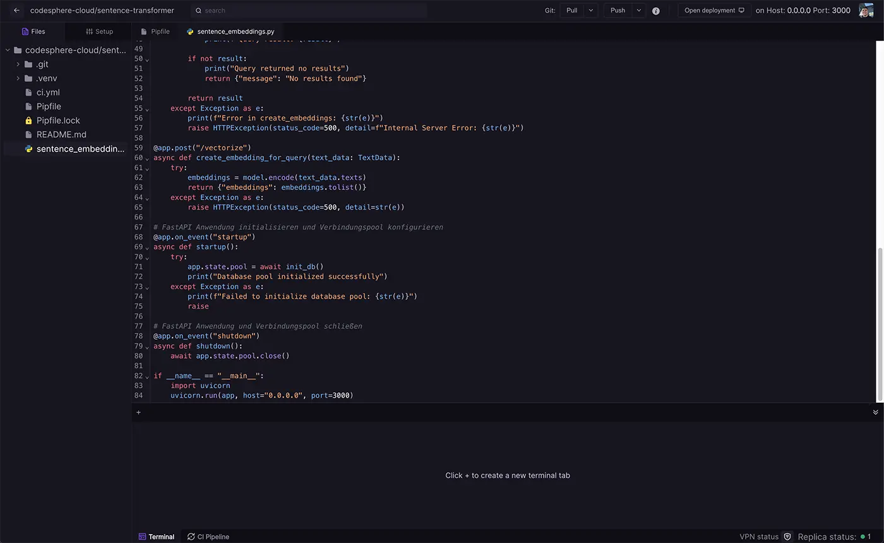Image resolution: width=884 pixels, height=543 pixels.
Task: Expand the .git folder
Action: 18,64
